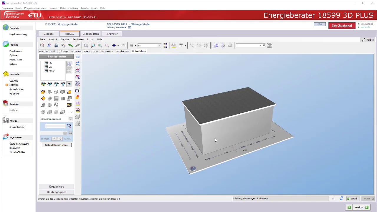The height and width of the screenshot is (212, 377).
Task: Open the Alle Zonen anzeigen dropdown
Action: 70,119
